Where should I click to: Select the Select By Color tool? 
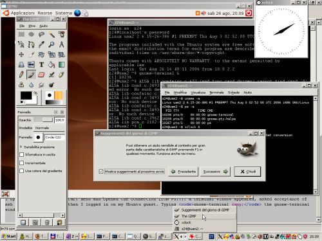(61, 34)
